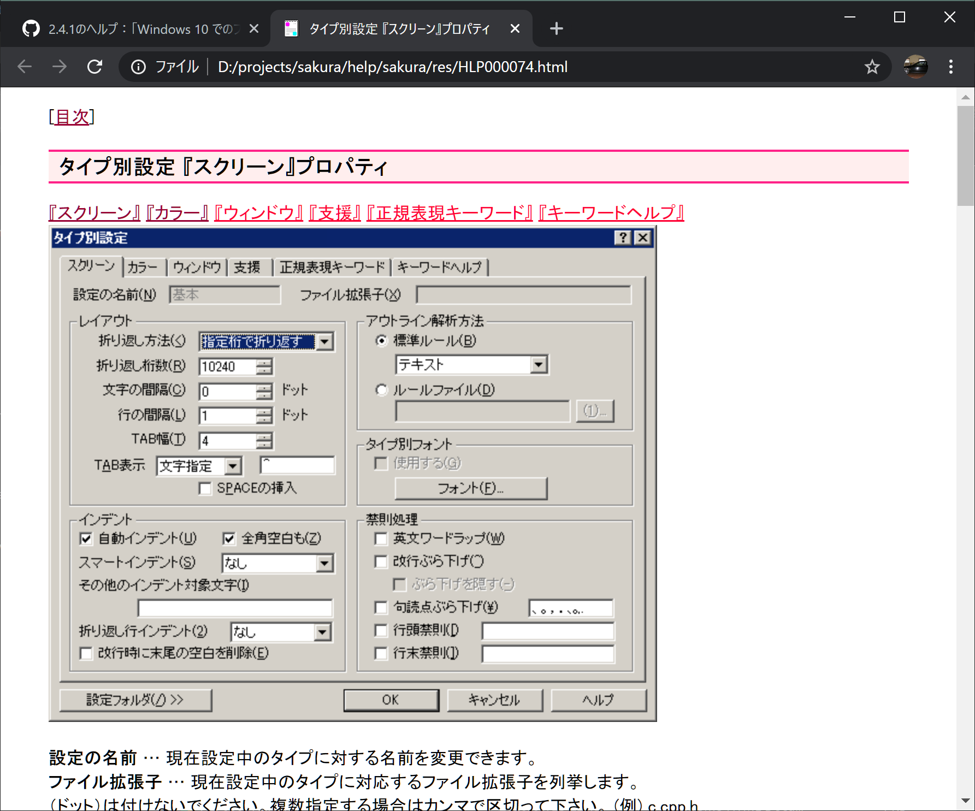Open the 『キーワードヘルプ』 link
The height and width of the screenshot is (811, 975).
(611, 212)
